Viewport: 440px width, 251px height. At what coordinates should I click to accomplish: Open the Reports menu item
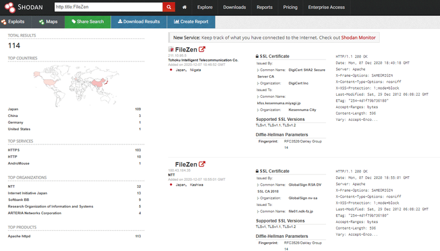265,7
